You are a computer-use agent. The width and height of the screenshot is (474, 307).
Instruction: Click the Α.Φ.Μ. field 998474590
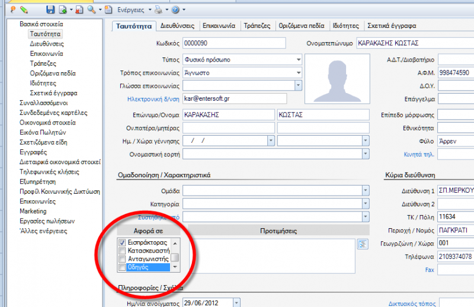tap(456, 72)
